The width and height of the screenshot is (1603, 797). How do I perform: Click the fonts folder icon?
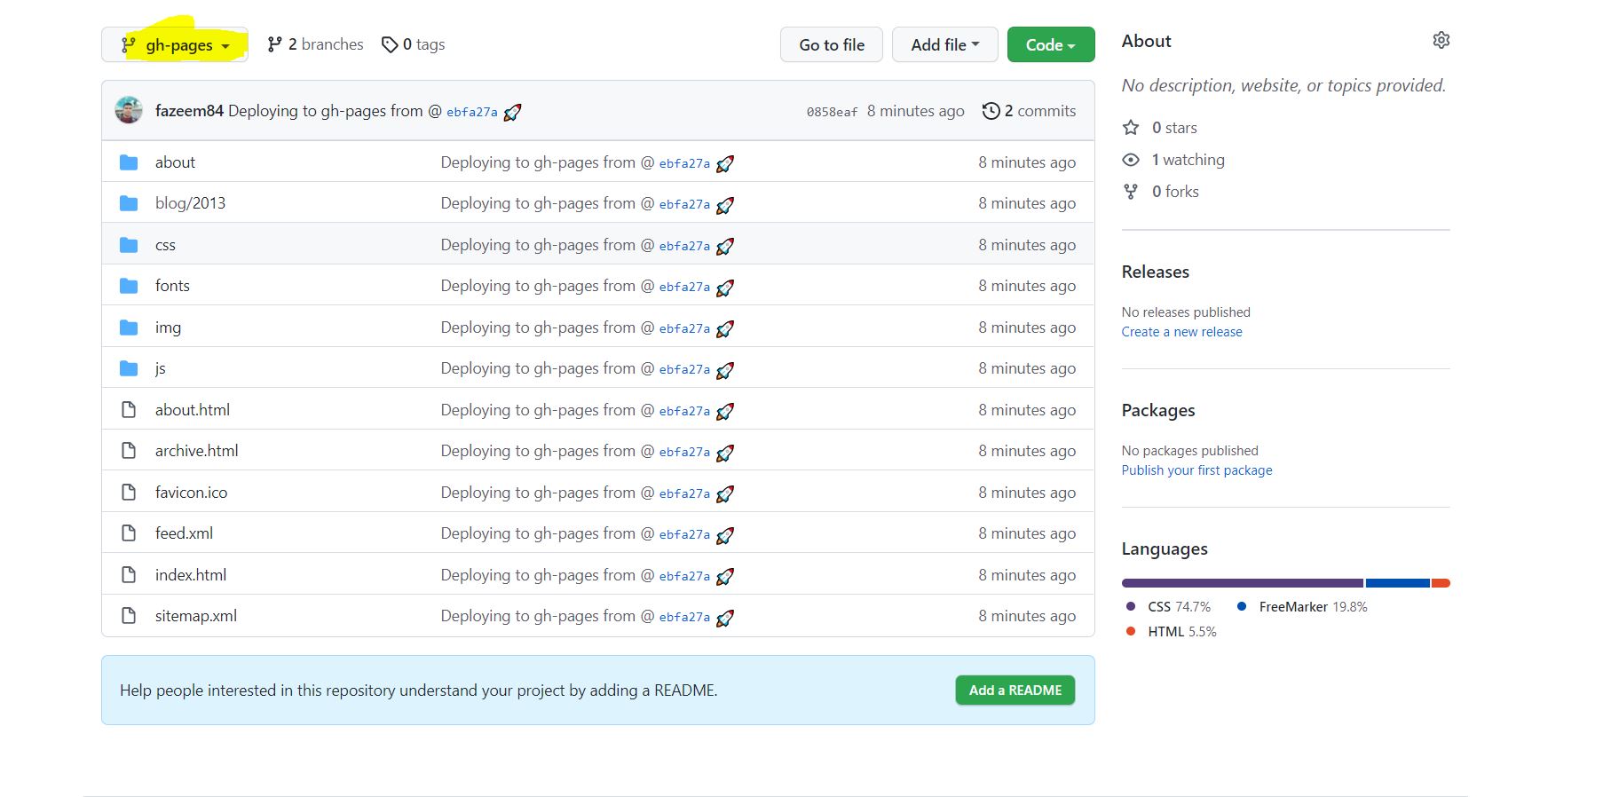tap(129, 286)
